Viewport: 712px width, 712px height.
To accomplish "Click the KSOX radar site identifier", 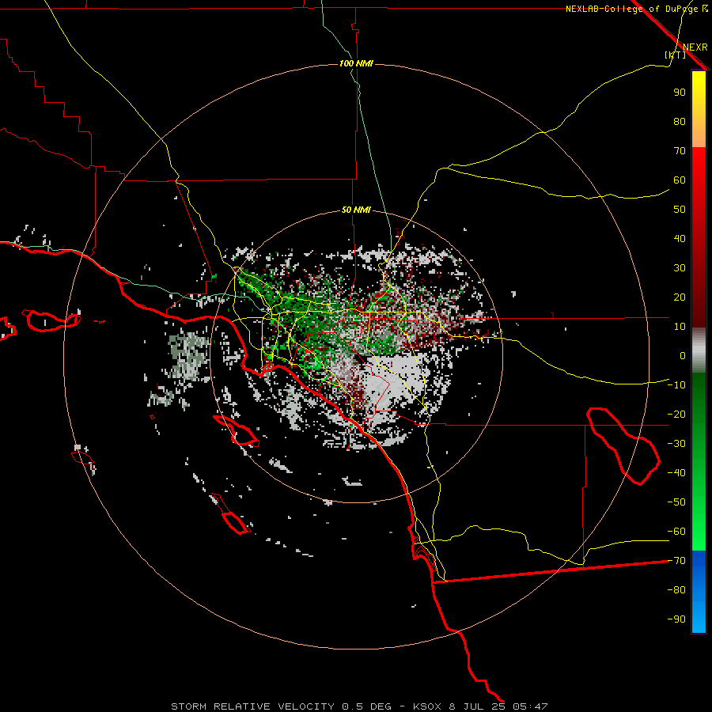I will pos(427,706).
